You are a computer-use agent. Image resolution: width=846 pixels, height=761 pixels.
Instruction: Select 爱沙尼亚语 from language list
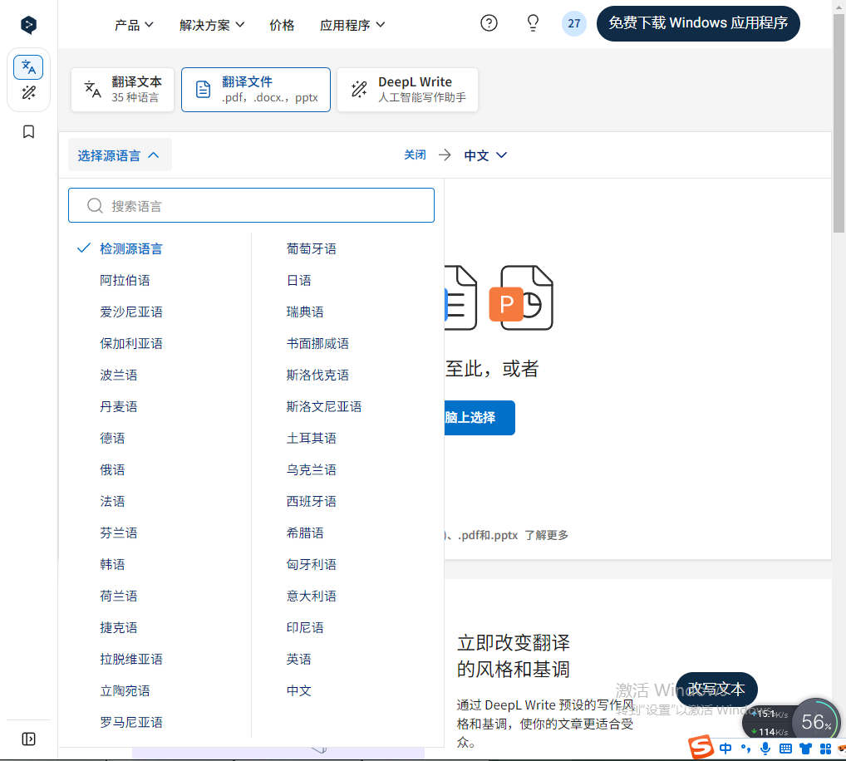131,312
